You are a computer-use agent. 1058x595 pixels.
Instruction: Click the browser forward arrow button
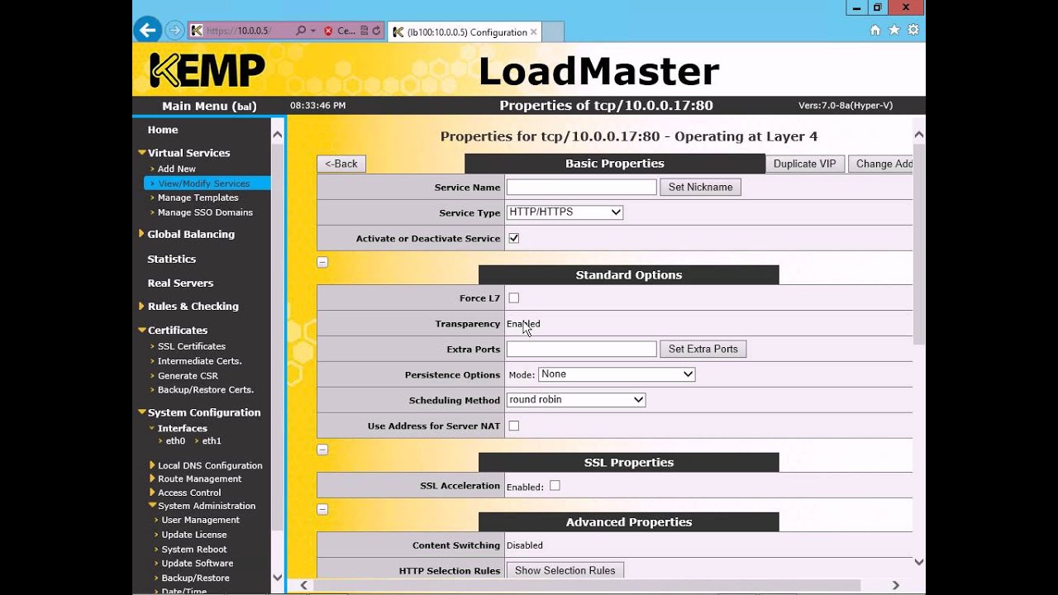click(174, 31)
